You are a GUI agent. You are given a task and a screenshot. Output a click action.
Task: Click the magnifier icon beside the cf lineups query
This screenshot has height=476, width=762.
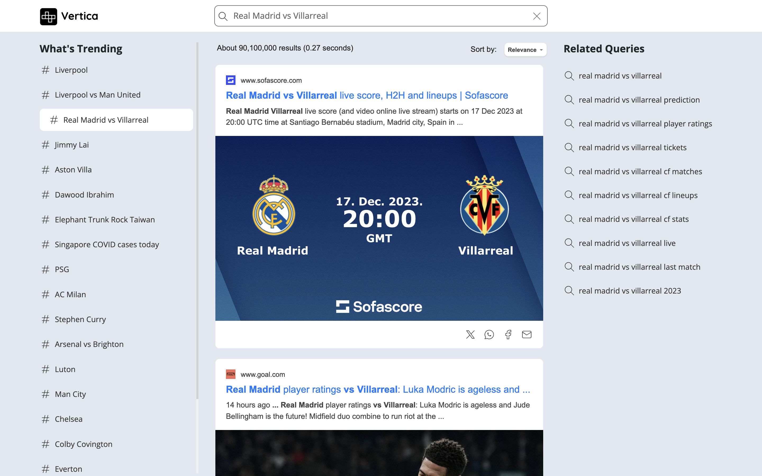569,195
